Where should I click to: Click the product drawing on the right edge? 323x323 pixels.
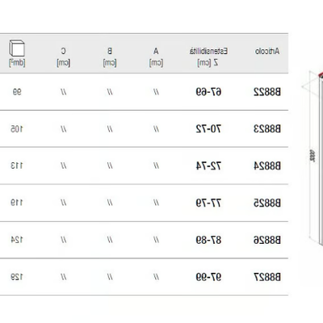click(x=313, y=158)
